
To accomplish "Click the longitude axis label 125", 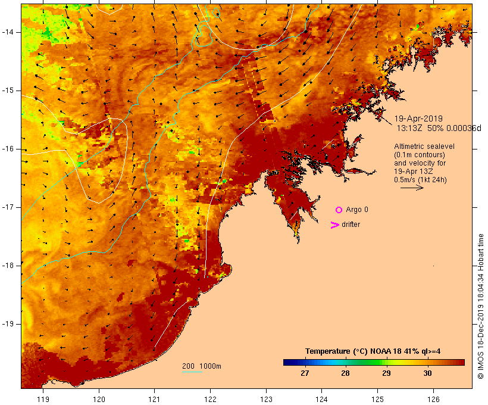I will pyautogui.click(x=377, y=400).
